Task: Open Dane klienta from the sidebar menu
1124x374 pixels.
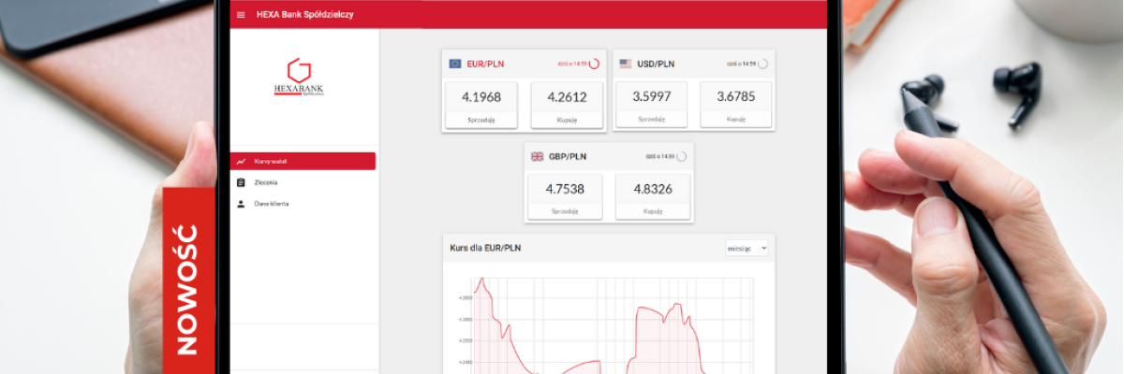Action: pos(272,203)
